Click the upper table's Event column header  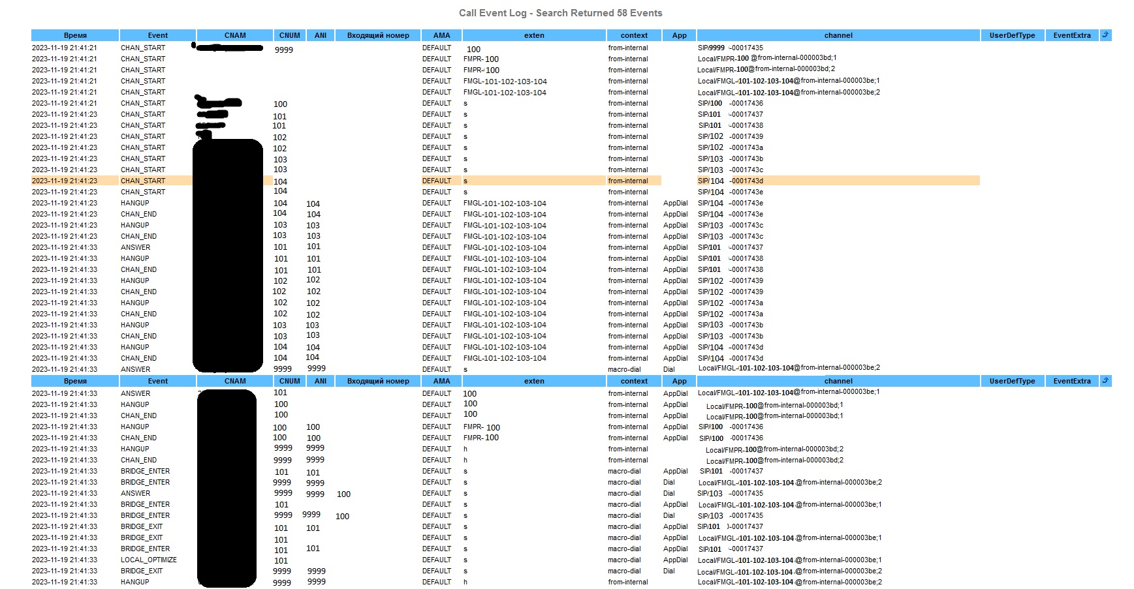click(x=157, y=36)
